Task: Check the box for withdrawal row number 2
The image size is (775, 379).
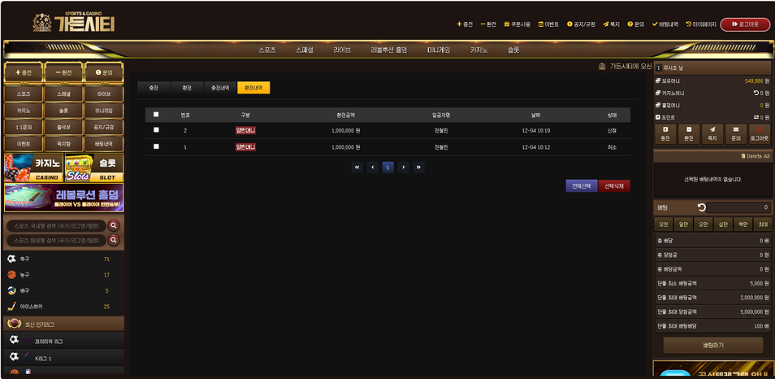Action: click(x=156, y=130)
